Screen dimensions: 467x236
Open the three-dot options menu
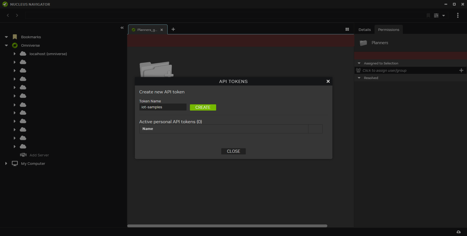tap(457, 15)
